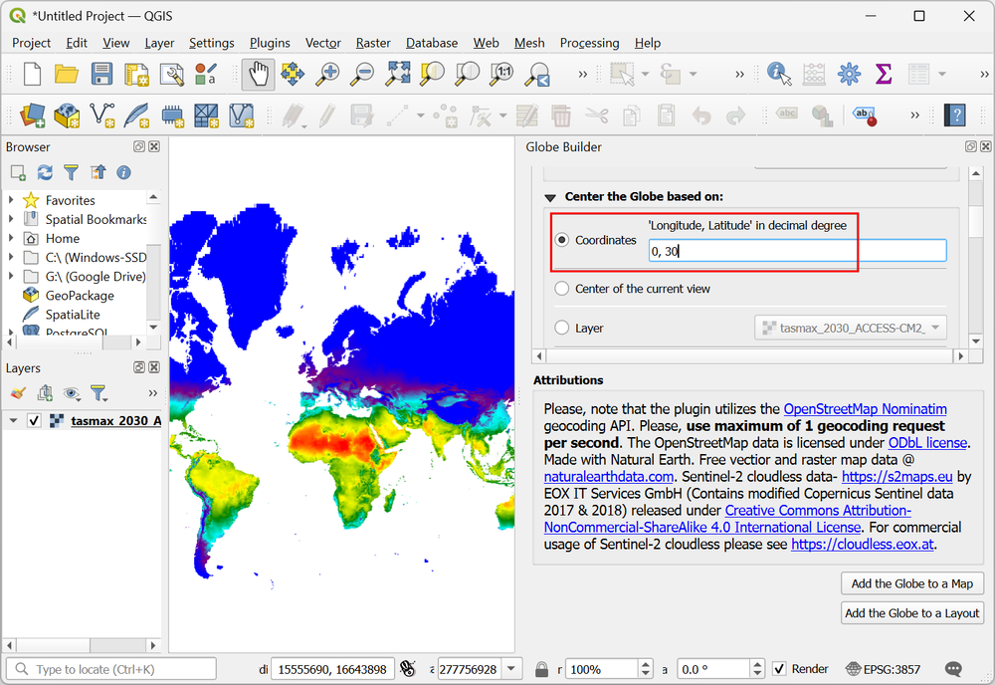Open the Raster menu
This screenshot has height=685, width=995.
click(x=373, y=43)
